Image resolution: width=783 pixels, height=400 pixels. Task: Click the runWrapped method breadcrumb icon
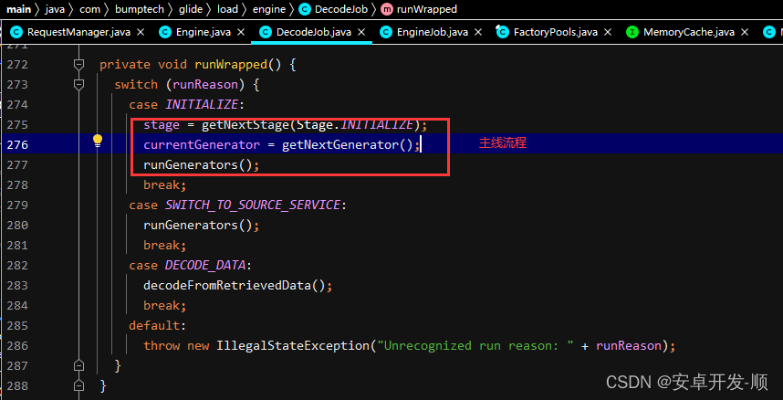click(x=388, y=9)
